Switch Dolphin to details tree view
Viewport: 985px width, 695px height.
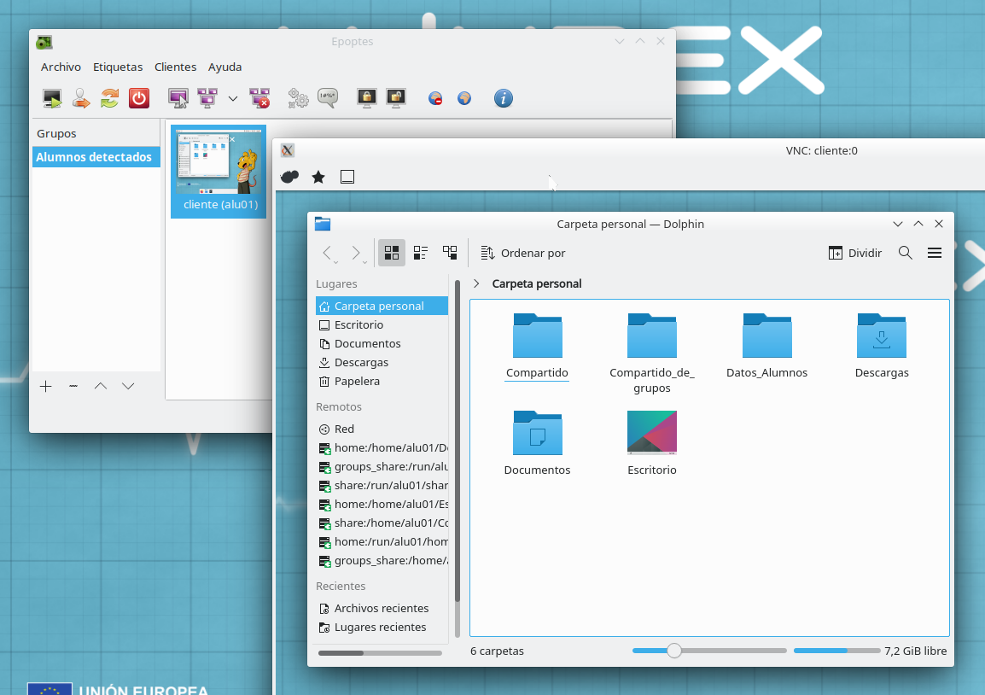[450, 253]
